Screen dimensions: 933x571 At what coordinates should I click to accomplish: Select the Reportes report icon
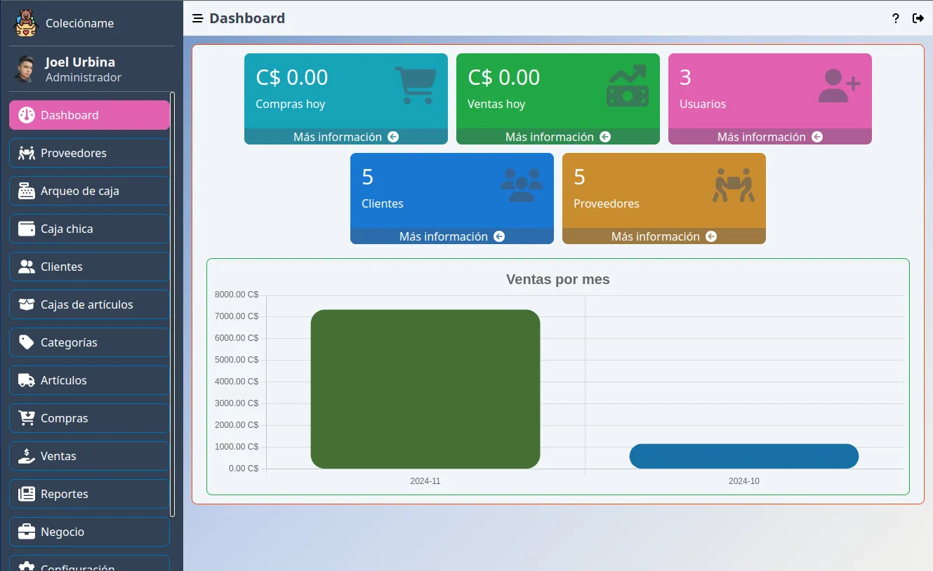pyautogui.click(x=25, y=493)
